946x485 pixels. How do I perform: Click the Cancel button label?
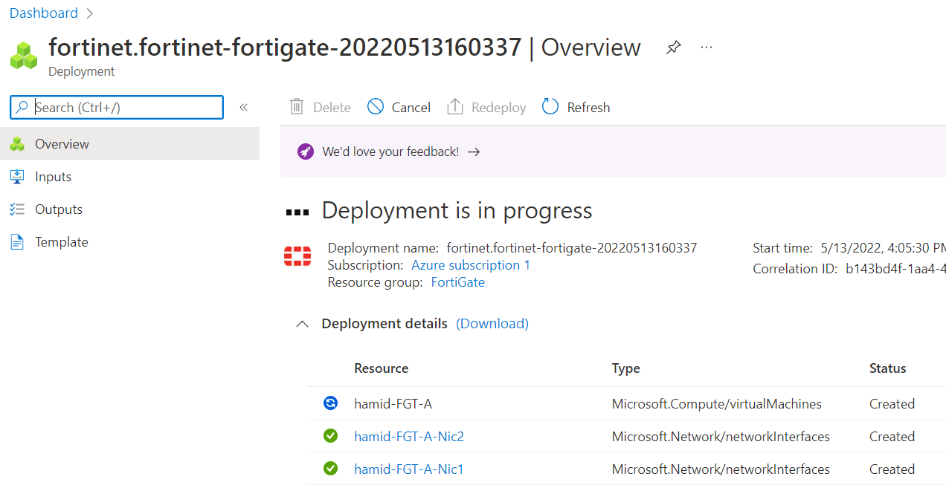click(411, 108)
